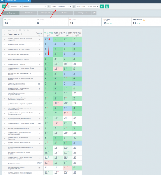The width and height of the screenshot is (161, 175).
Task: Click the small button after the divany77.ru tab
Action: click(94, 13)
